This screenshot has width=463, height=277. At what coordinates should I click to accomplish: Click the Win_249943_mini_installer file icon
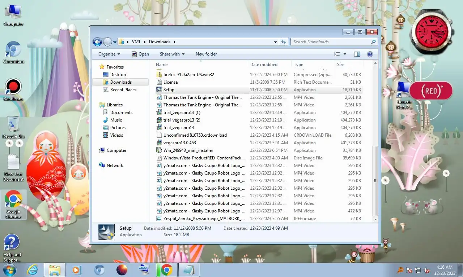159,150
